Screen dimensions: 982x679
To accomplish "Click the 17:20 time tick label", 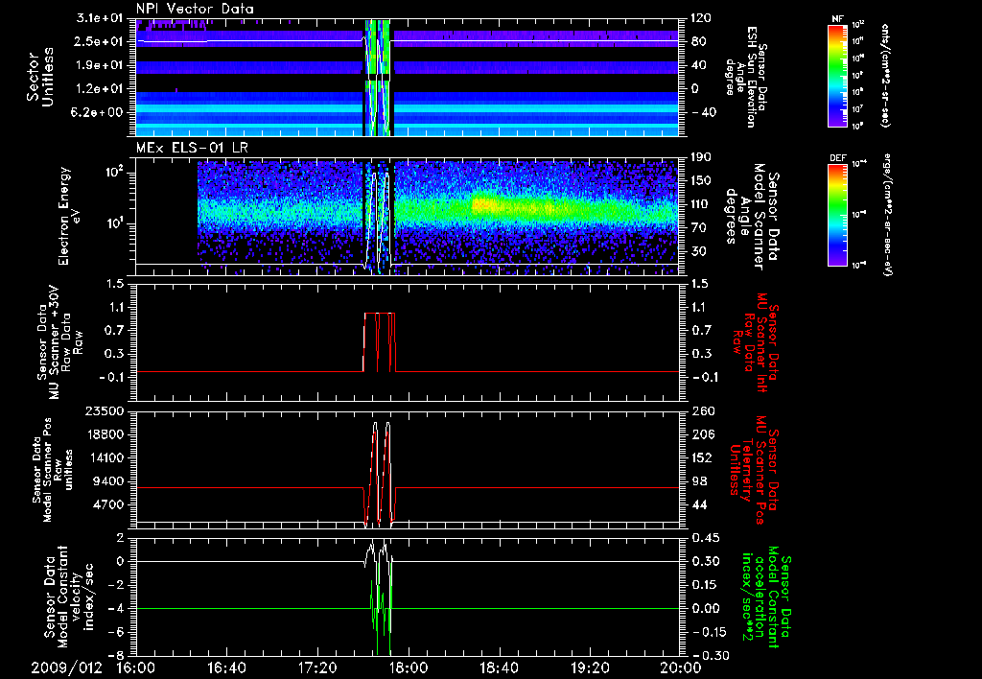I will coord(317,667).
